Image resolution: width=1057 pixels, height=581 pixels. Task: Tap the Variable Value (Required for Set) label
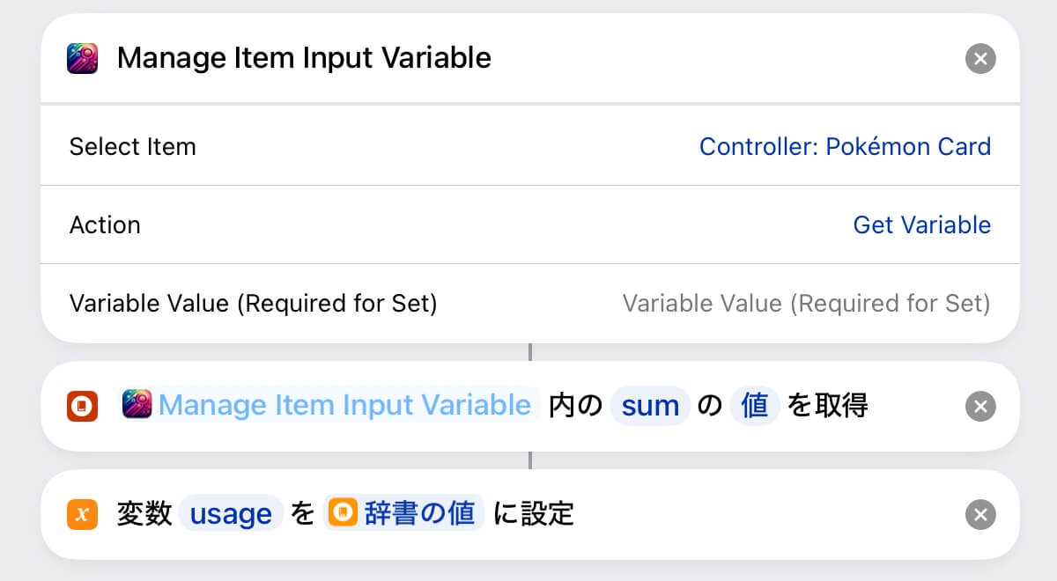pyautogui.click(x=253, y=304)
